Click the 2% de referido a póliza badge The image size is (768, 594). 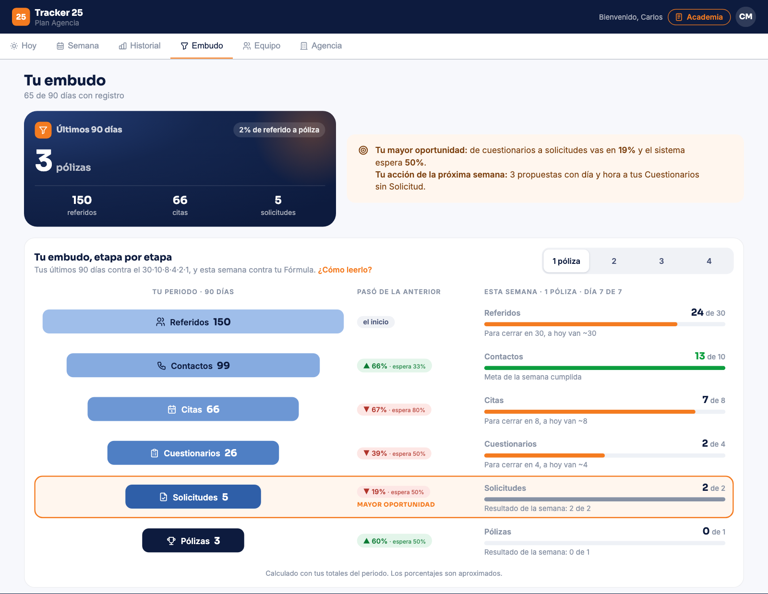(279, 130)
